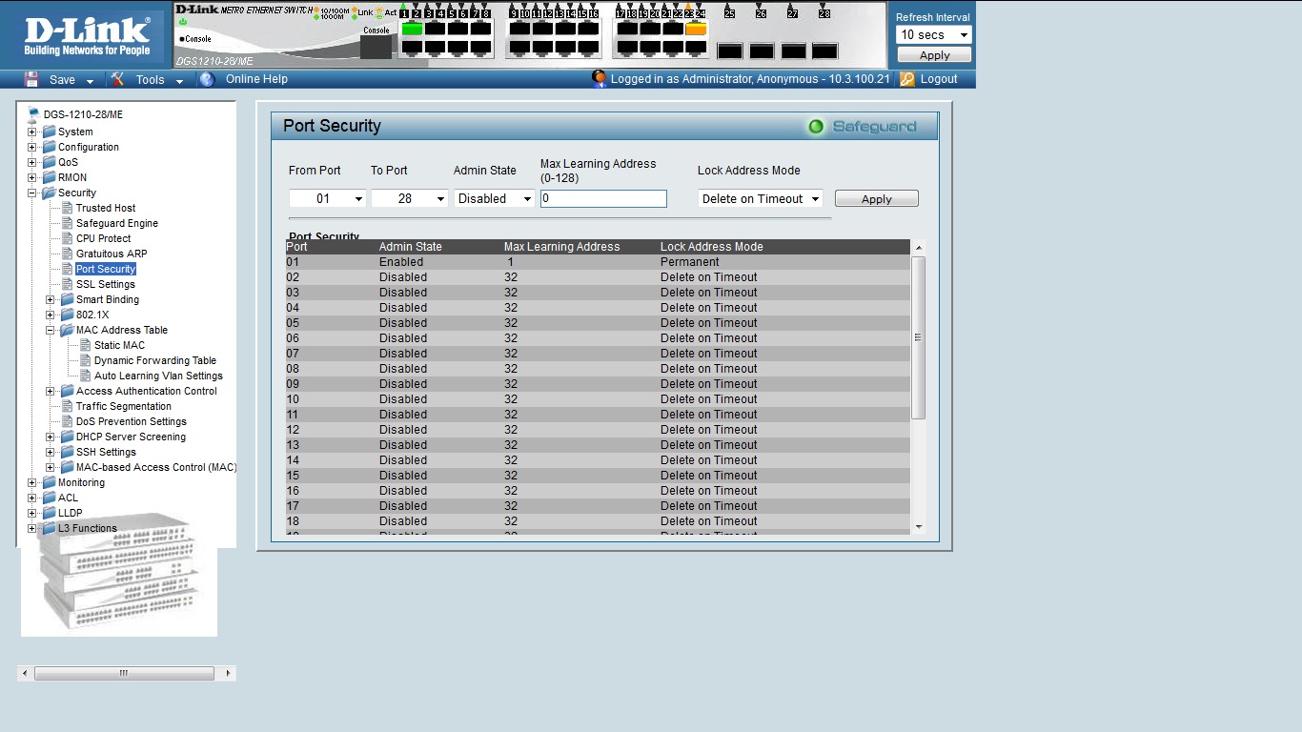The height and width of the screenshot is (732, 1302).
Task: Click the Tools wrench icon
Action: (117, 79)
